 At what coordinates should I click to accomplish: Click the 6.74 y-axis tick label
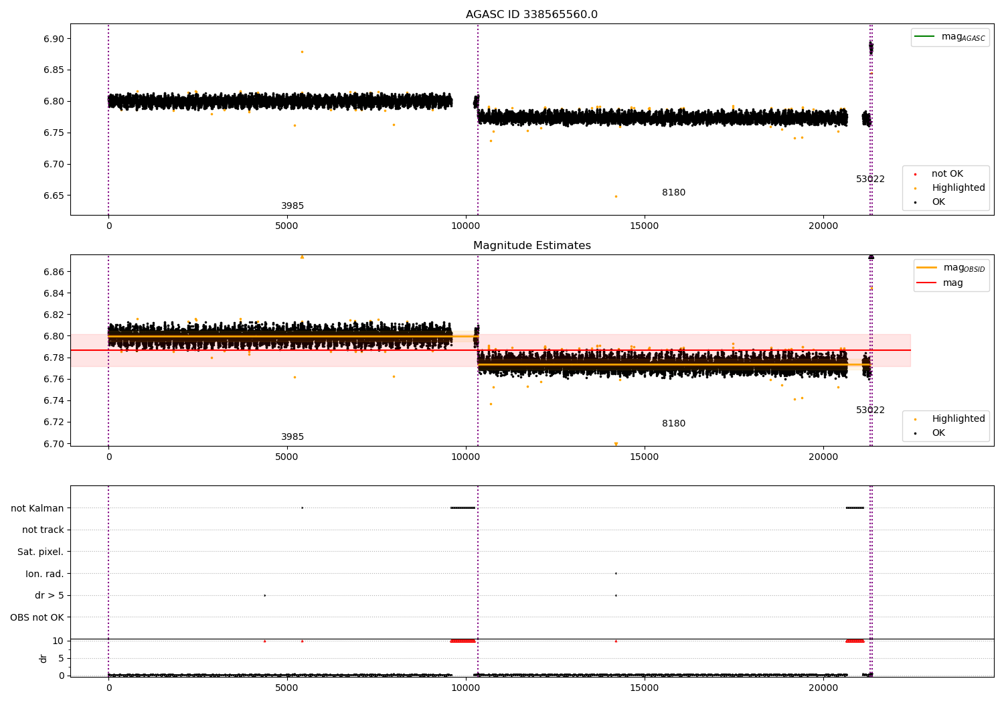54,400
